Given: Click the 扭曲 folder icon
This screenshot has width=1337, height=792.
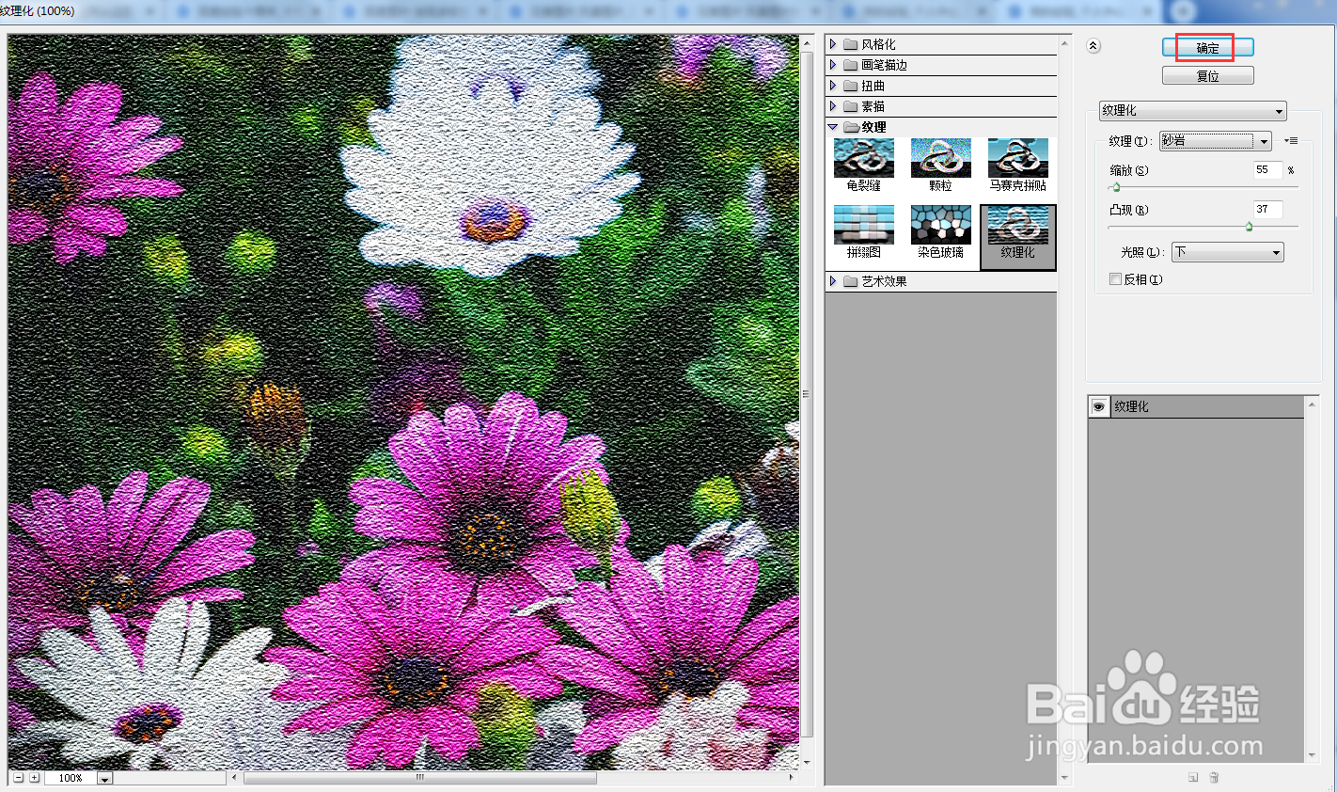Looking at the screenshot, I should point(851,86).
